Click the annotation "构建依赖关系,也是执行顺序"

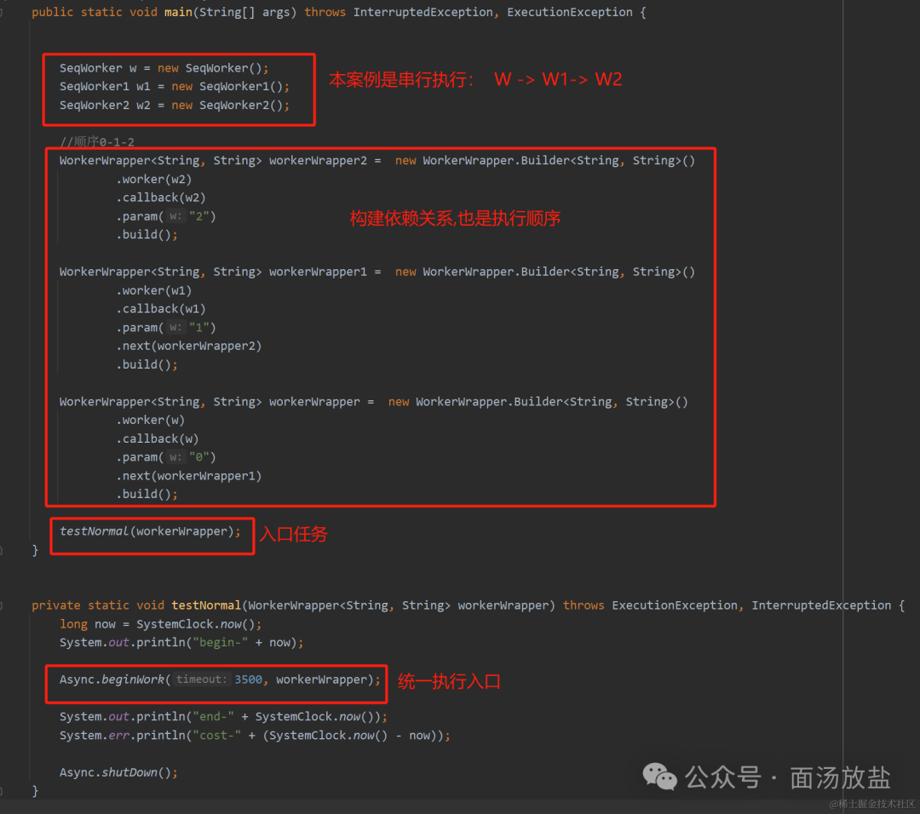coord(456,219)
